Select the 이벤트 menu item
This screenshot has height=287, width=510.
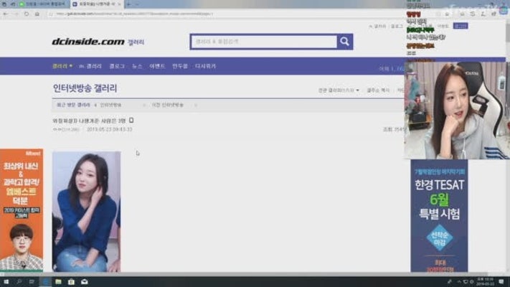point(158,66)
